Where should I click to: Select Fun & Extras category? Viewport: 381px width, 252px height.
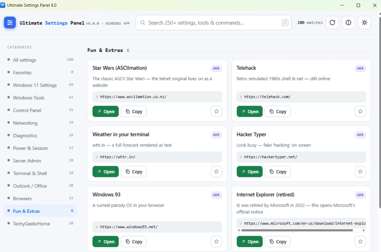[40, 211]
